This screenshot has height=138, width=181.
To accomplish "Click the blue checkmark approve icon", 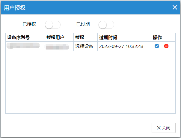I will [157, 46].
